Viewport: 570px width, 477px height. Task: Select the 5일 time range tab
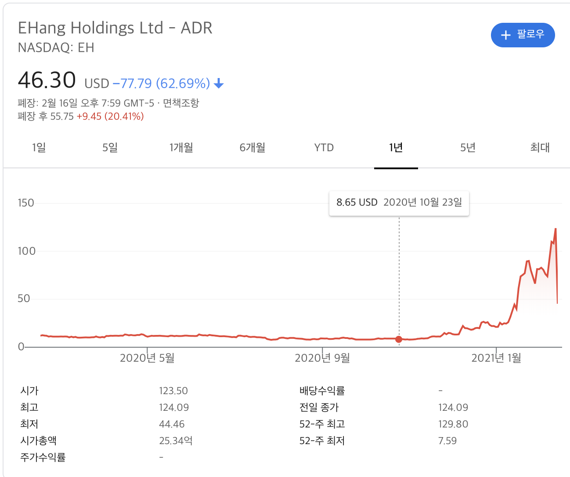click(110, 148)
